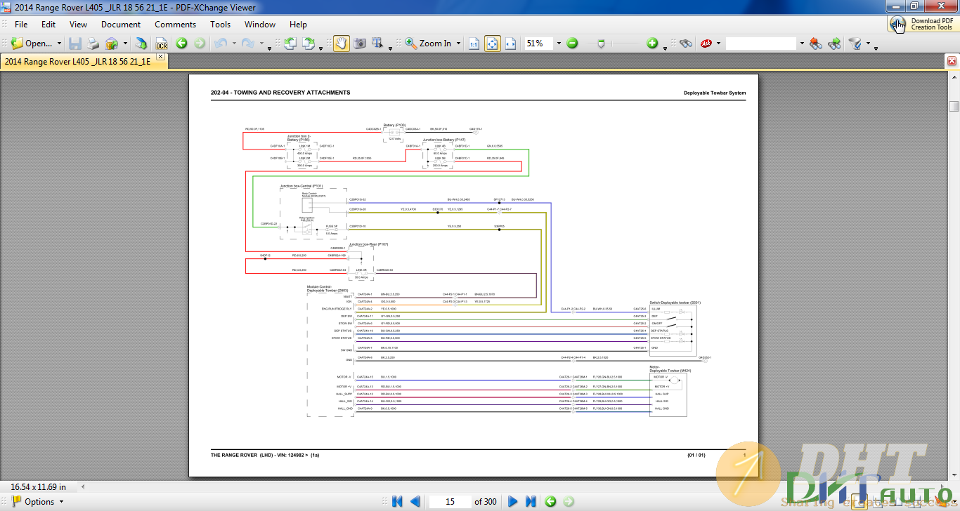Click the horizontal scrollbar left arrow
Viewport: 960px width, 511px height.
click(84, 486)
